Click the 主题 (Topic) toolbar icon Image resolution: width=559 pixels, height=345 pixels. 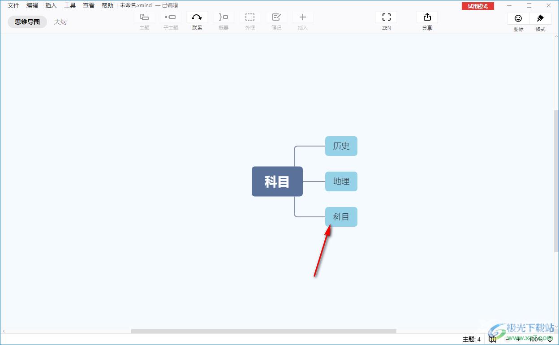(144, 17)
